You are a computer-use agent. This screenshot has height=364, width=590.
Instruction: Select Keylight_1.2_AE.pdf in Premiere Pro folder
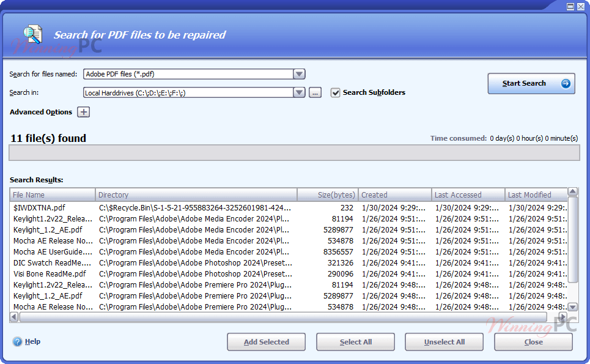tap(289, 296)
